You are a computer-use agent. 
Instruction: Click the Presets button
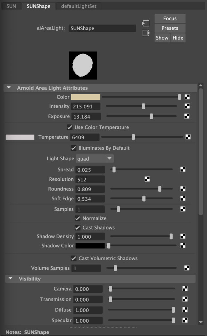point(170,28)
